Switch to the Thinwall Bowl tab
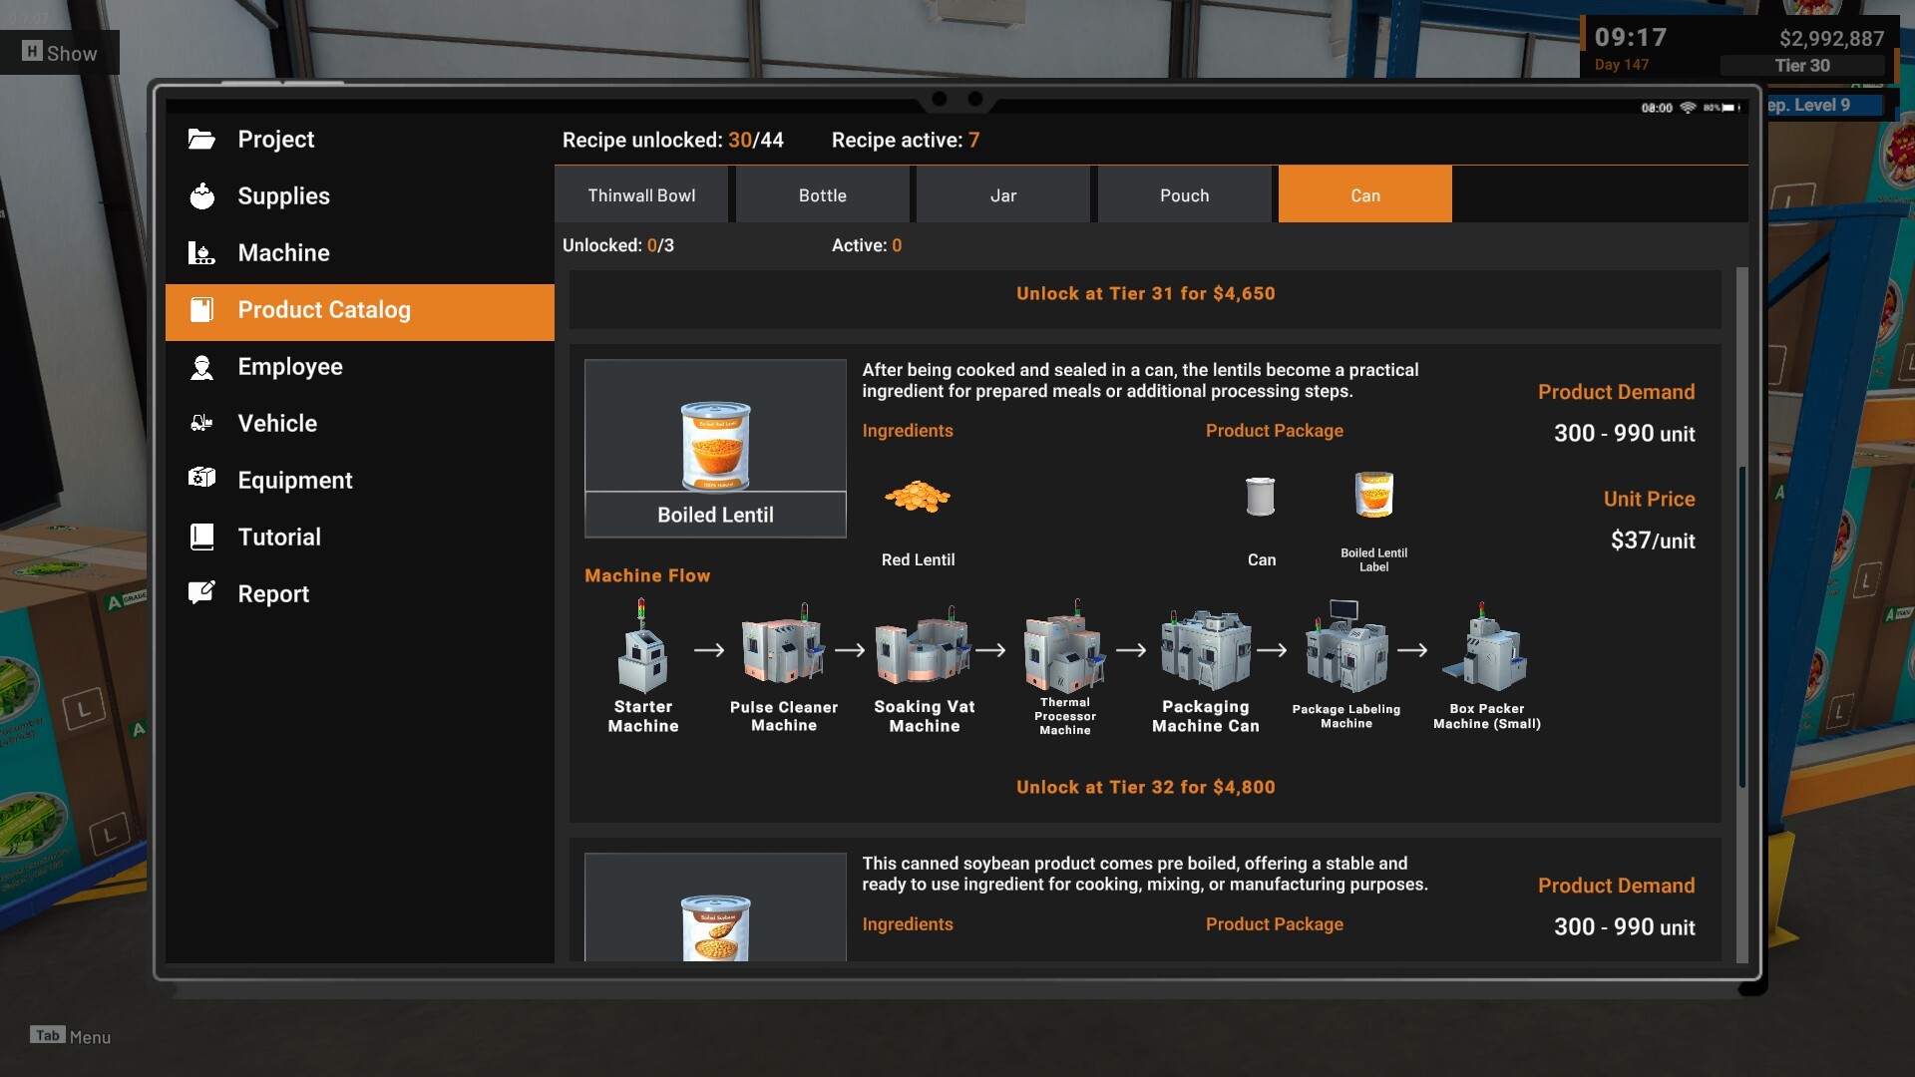Image resolution: width=1915 pixels, height=1077 pixels. click(641, 195)
